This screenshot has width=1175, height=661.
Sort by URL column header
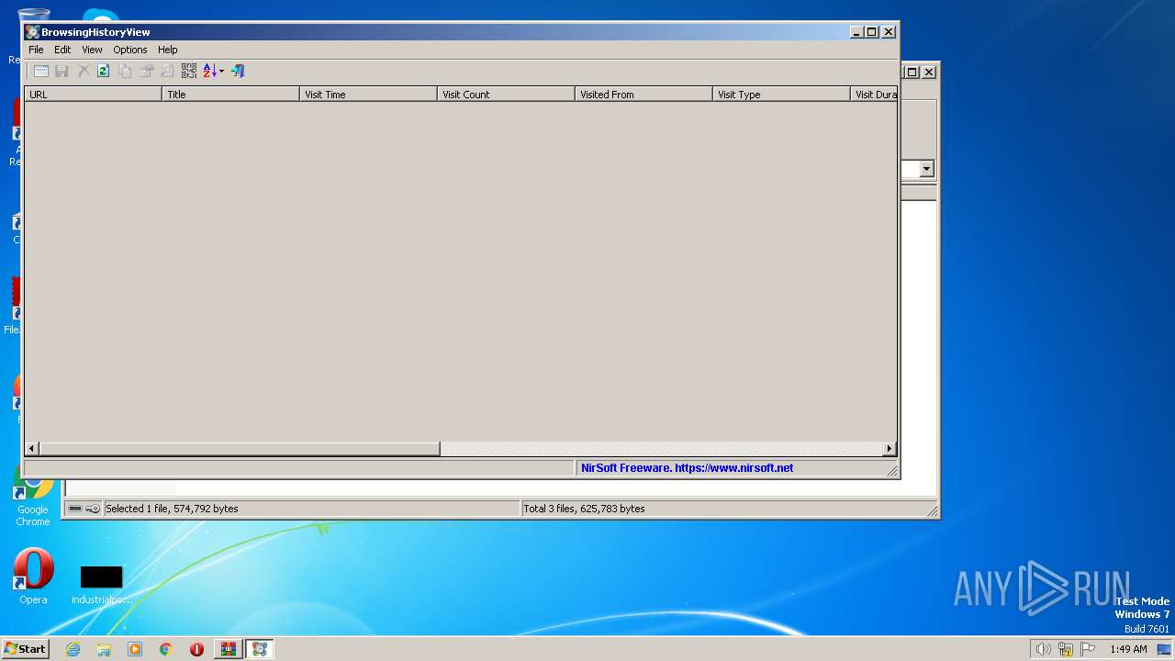coord(93,94)
